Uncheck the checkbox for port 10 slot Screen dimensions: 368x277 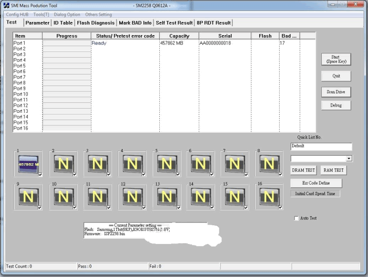click(x=74, y=208)
